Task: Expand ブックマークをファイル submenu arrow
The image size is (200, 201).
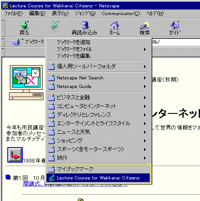Action: pos(145,49)
